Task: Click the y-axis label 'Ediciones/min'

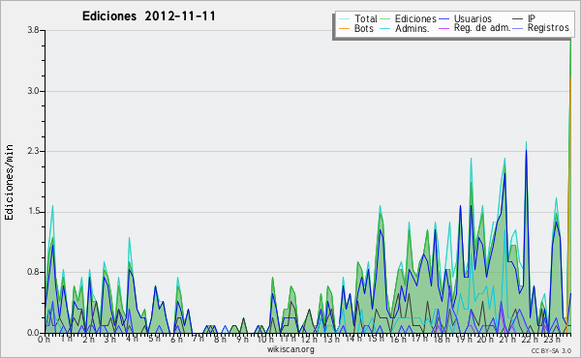Action: (9, 182)
